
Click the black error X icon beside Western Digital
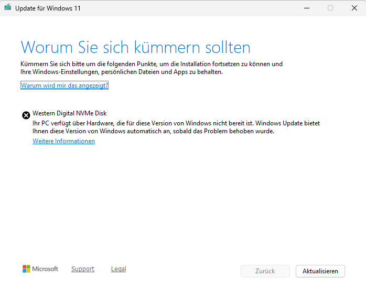[x=26, y=115]
